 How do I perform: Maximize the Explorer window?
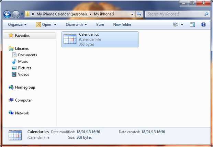point(192,3)
